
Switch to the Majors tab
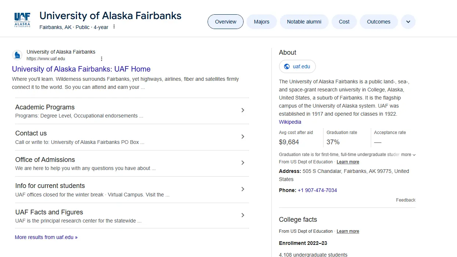pos(262,22)
